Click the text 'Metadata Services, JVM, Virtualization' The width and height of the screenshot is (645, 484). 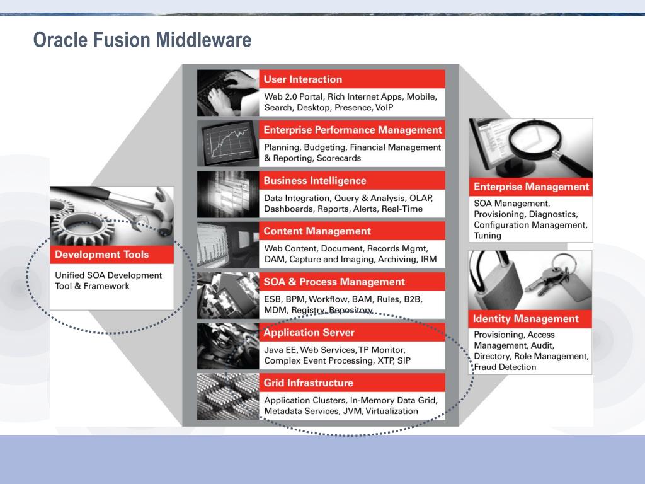point(341,411)
